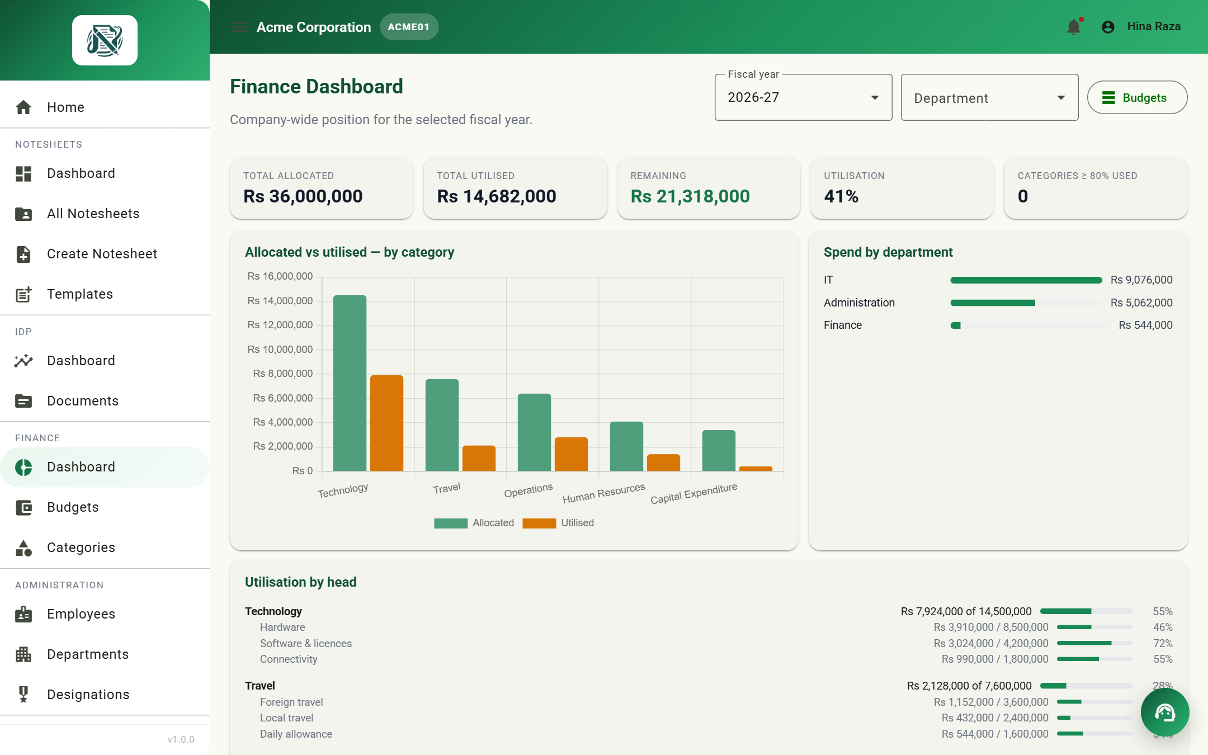This screenshot has height=755, width=1208.
Task: Click the Total Allocated card
Action: pyautogui.click(x=322, y=187)
